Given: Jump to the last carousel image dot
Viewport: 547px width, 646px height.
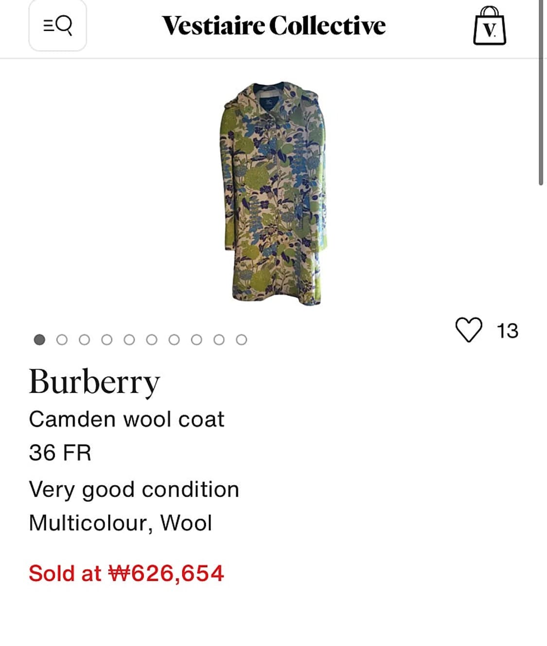Looking at the screenshot, I should tap(241, 340).
